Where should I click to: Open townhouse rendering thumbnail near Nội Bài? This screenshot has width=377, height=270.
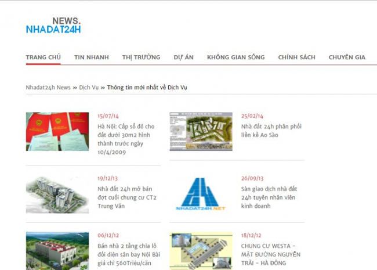tap(57, 251)
